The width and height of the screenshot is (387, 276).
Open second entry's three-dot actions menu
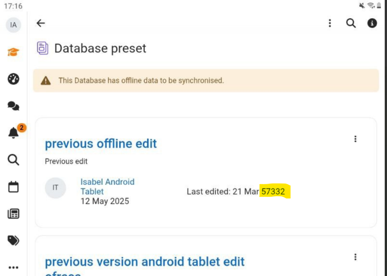tap(356, 257)
